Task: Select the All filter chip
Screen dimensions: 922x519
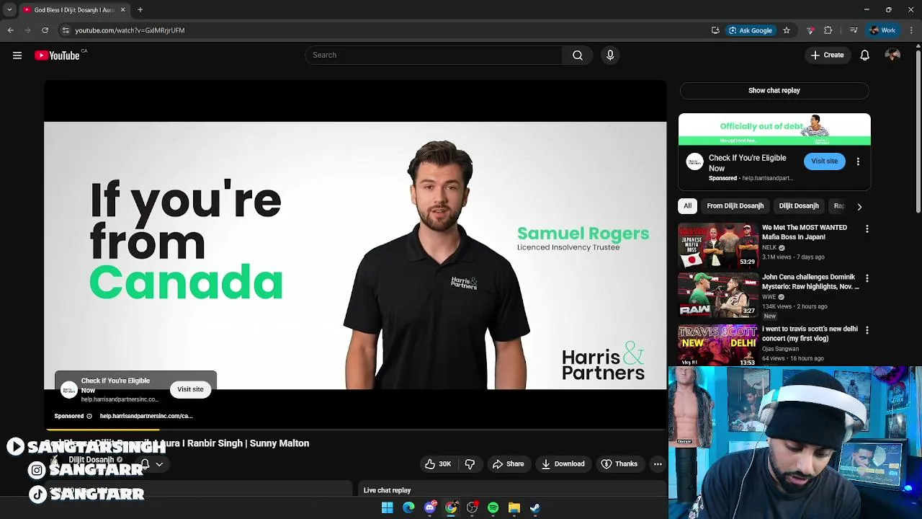Action: (687, 206)
